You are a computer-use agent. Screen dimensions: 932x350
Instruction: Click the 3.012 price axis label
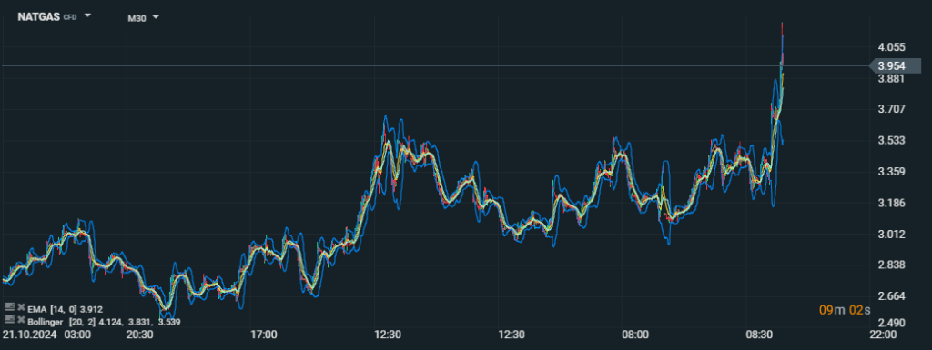click(x=891, y=235)
